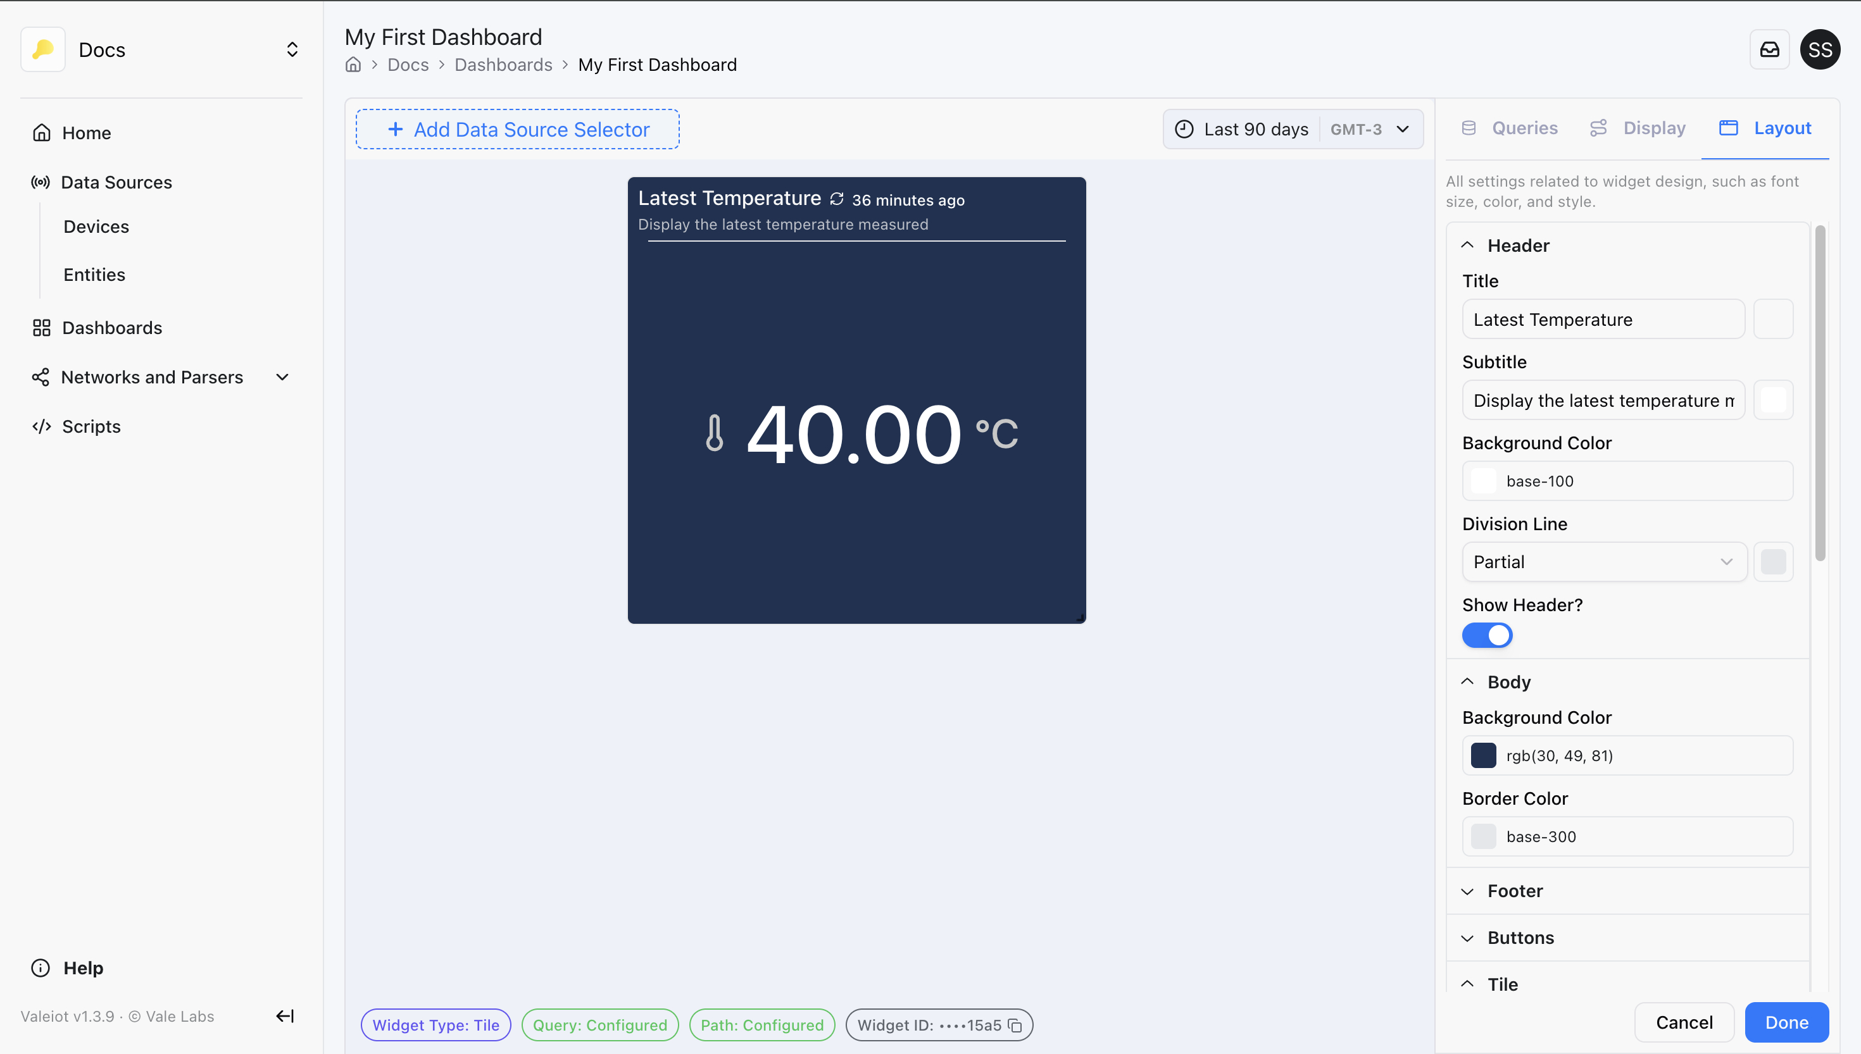1861x1054 pixels.
Task: Click the Done button
Action: [x=1786, y=1022]
